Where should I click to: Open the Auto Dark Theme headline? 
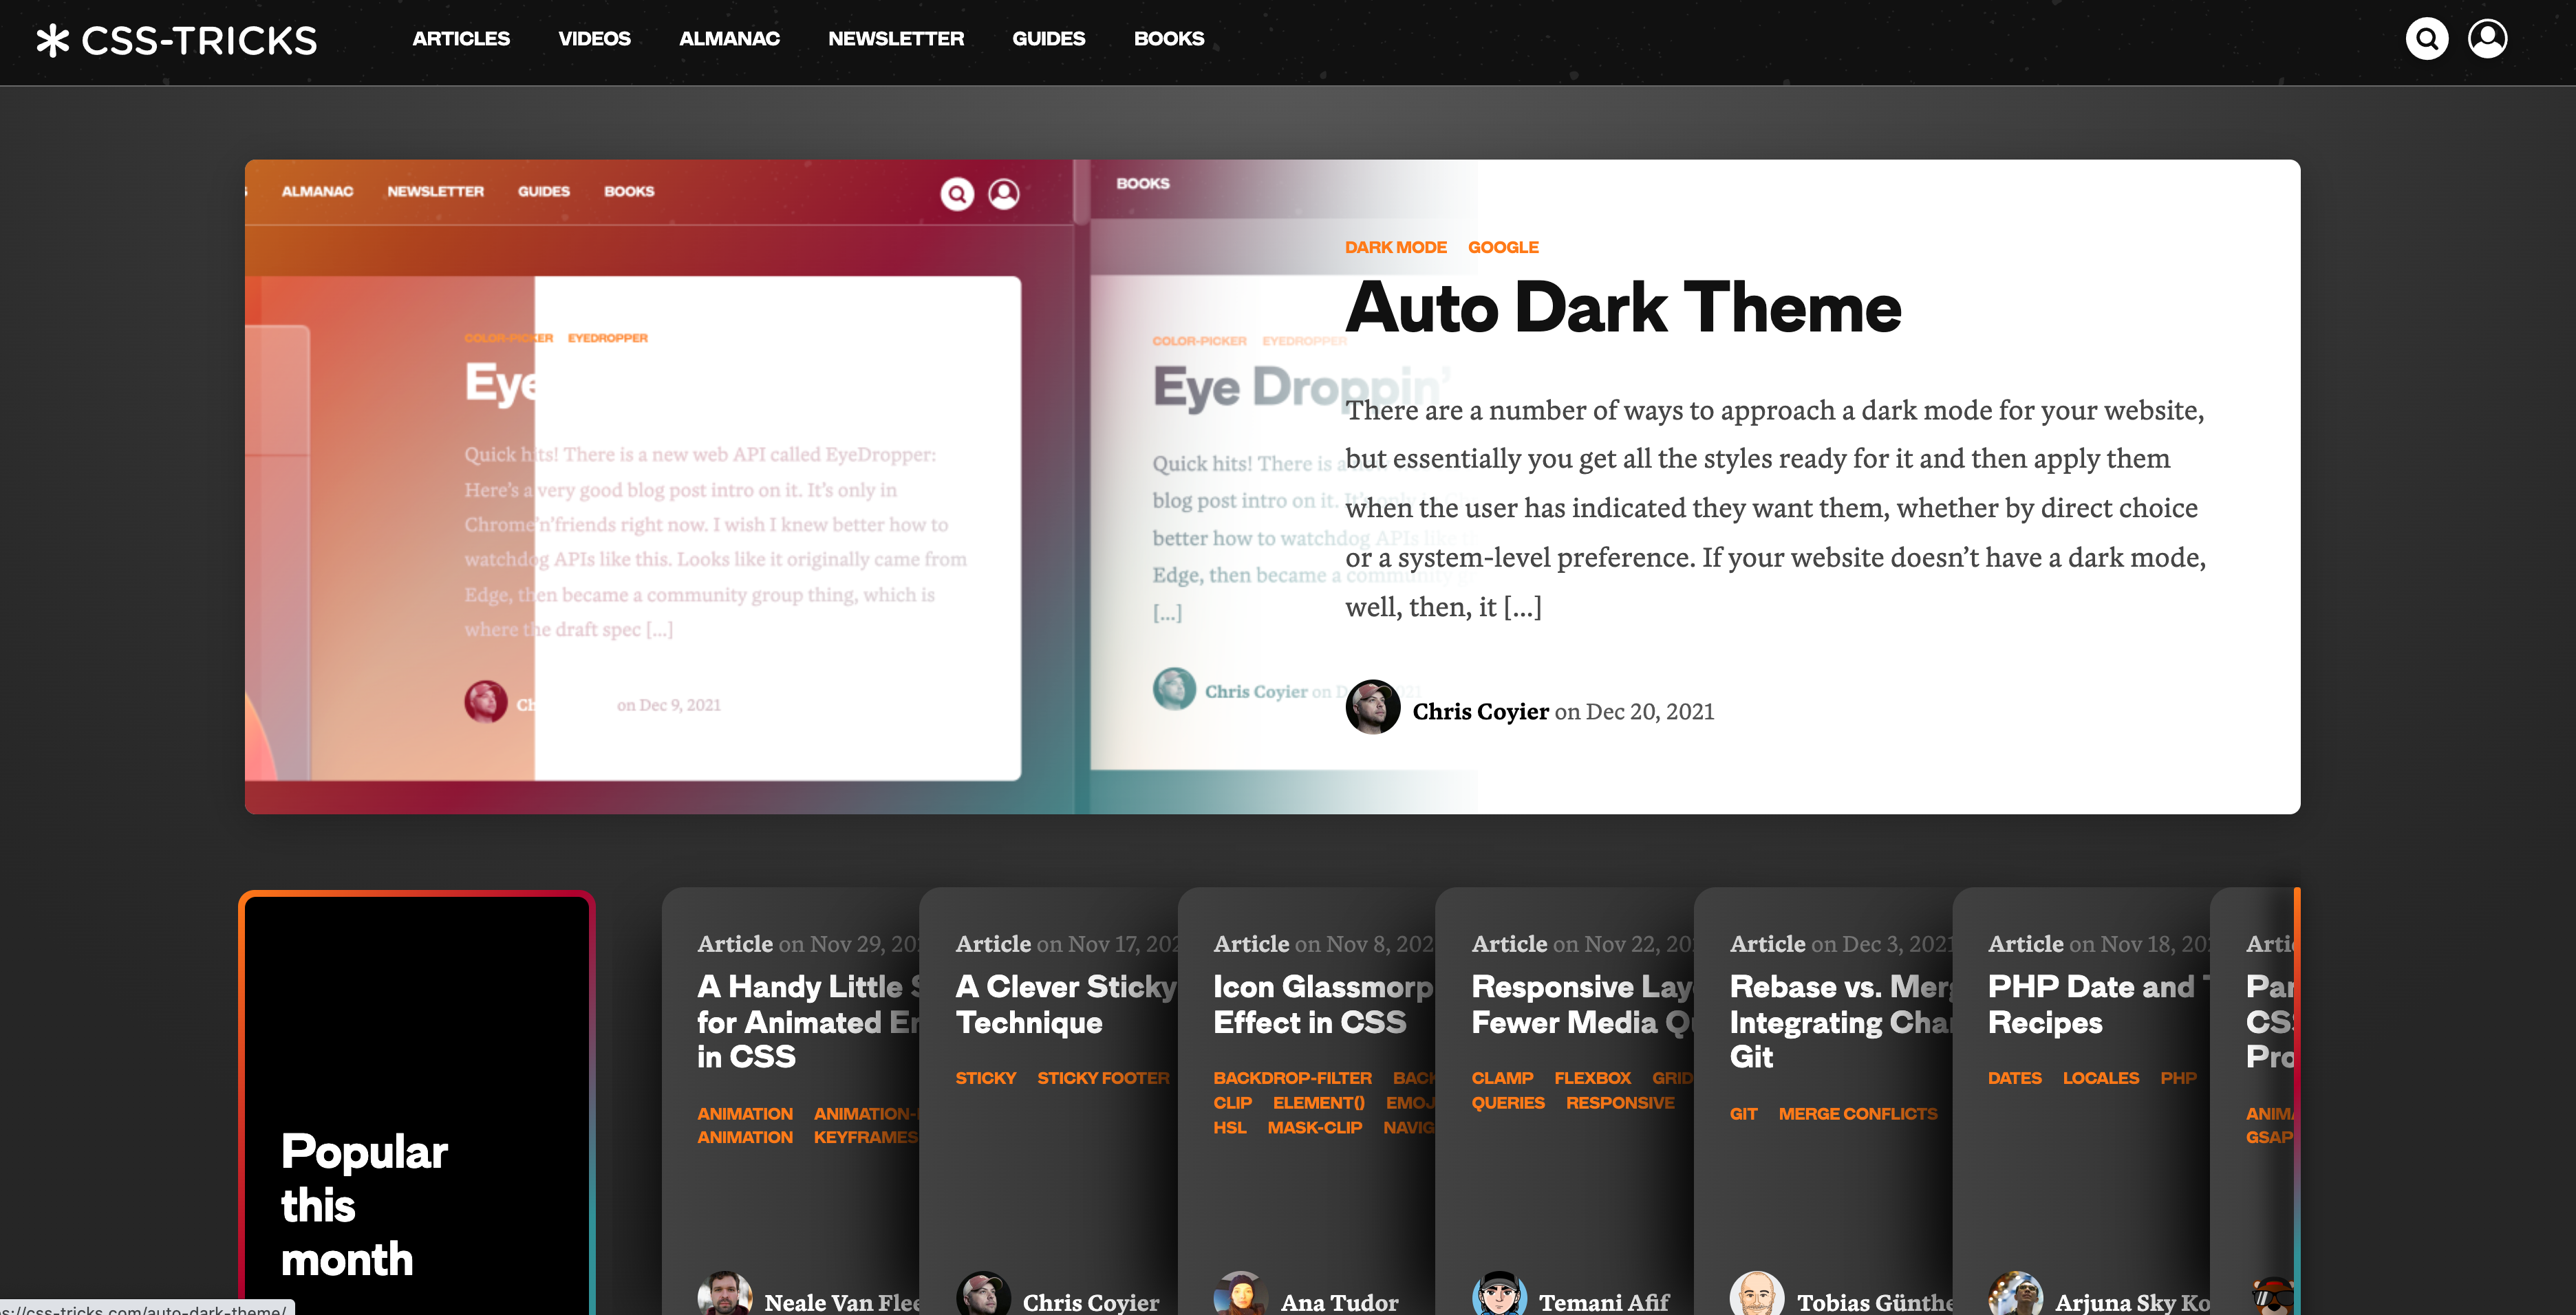1622,307
